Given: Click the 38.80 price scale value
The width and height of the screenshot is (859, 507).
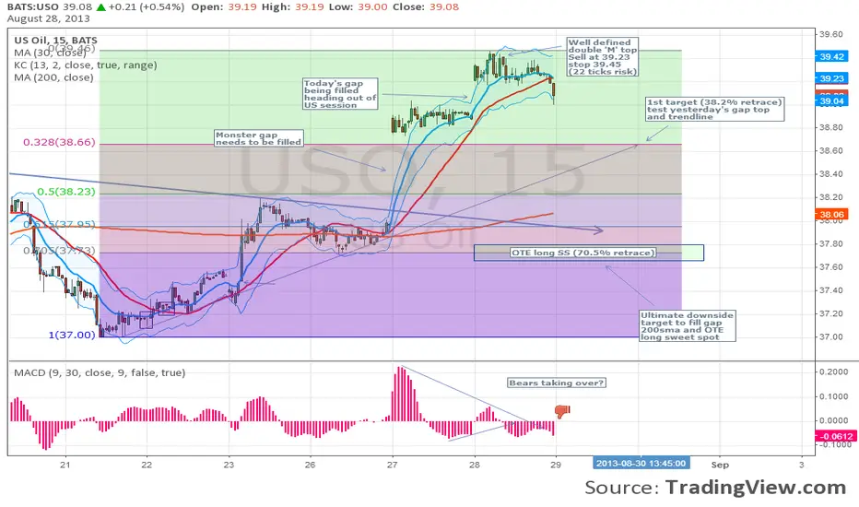Looking at the screenshot, I should click(831, 127).
